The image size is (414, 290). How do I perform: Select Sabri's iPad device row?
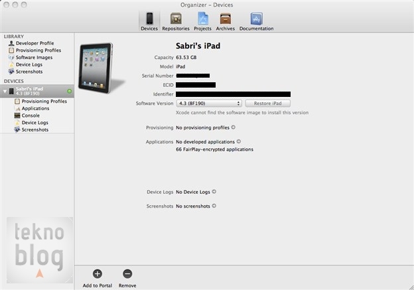37,91
